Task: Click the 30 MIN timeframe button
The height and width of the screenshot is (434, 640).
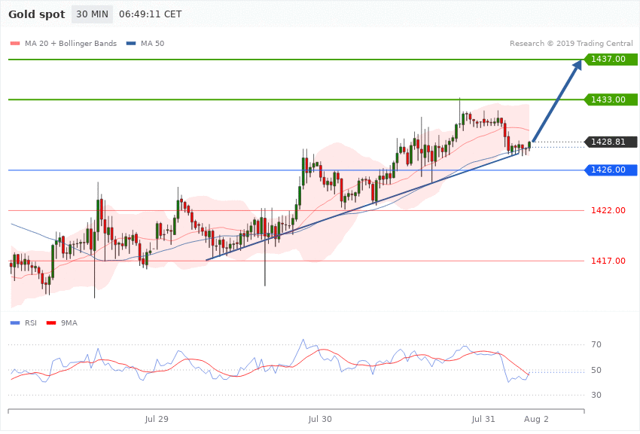Action: coord(93,14)
